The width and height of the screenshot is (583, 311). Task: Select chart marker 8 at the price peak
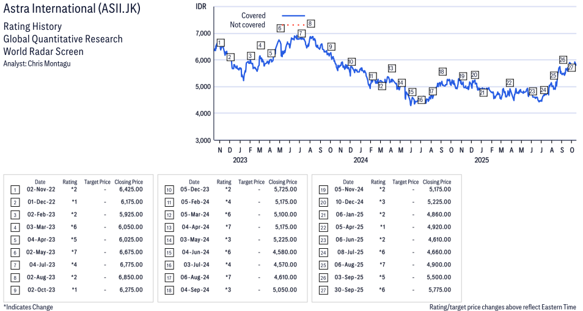point(310,24)
